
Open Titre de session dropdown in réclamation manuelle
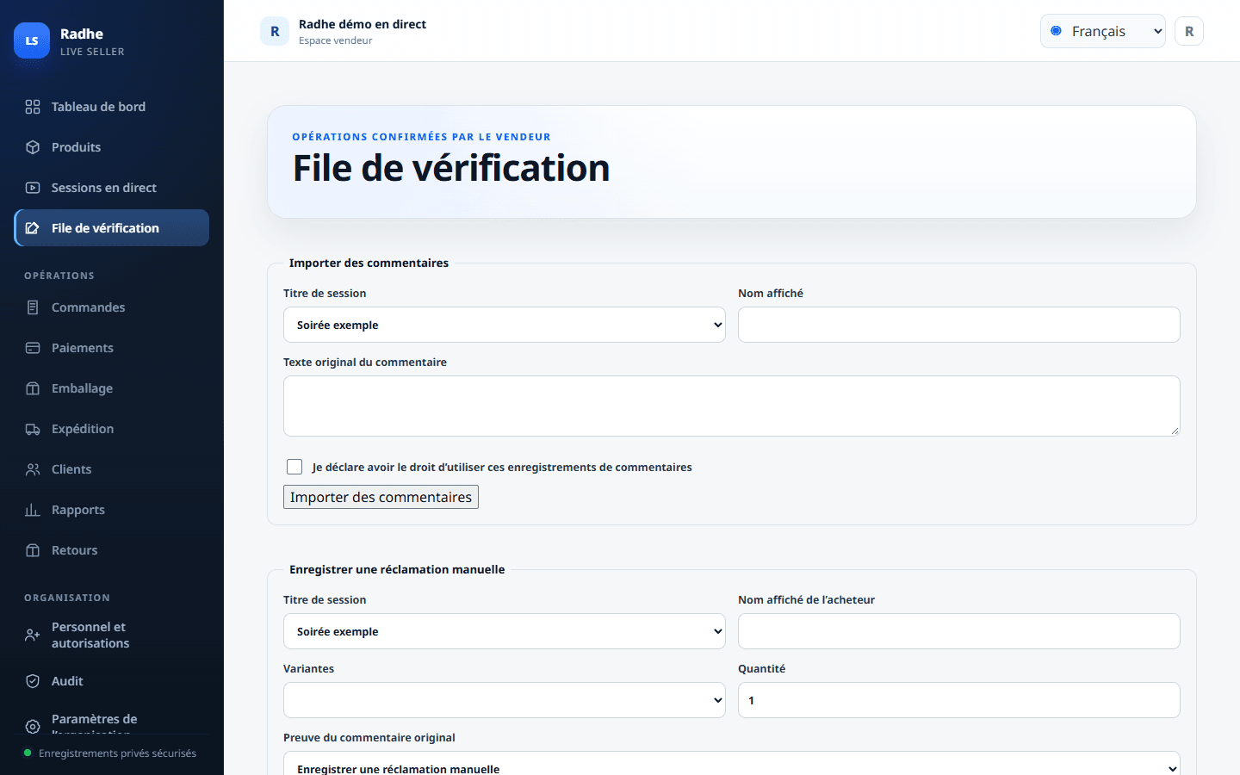pos(505,631)
